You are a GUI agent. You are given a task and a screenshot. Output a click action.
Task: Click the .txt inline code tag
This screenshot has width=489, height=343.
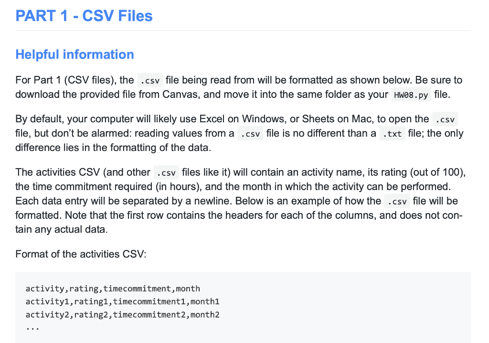pos(393,134)
